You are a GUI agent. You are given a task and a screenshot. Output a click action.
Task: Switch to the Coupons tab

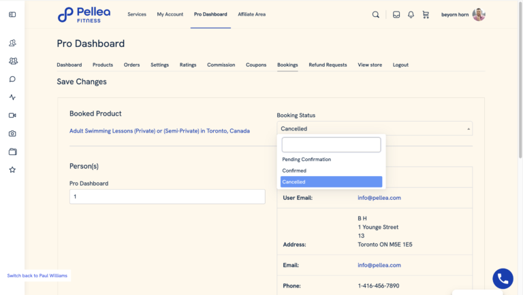click(x=256, y=65)
